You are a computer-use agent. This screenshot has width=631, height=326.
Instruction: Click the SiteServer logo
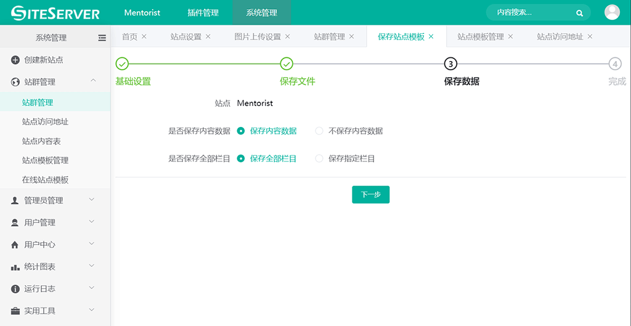tap(55, 13)
